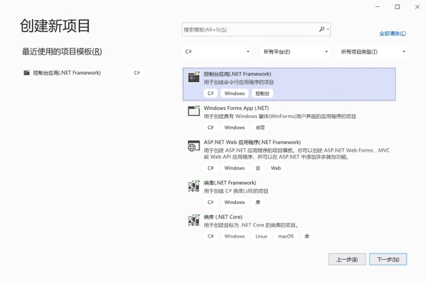Click description 用于创建 C# 类库(.dll)的项目
Screen dimensions: 427x283
[x=236, y=191]
